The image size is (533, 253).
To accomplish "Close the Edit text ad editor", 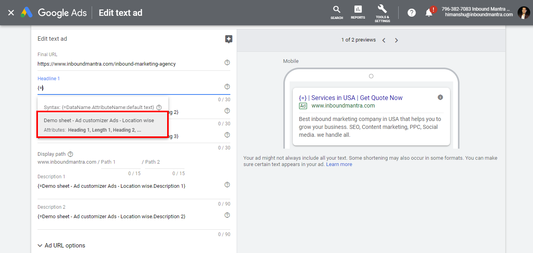I will coord(11,13).
